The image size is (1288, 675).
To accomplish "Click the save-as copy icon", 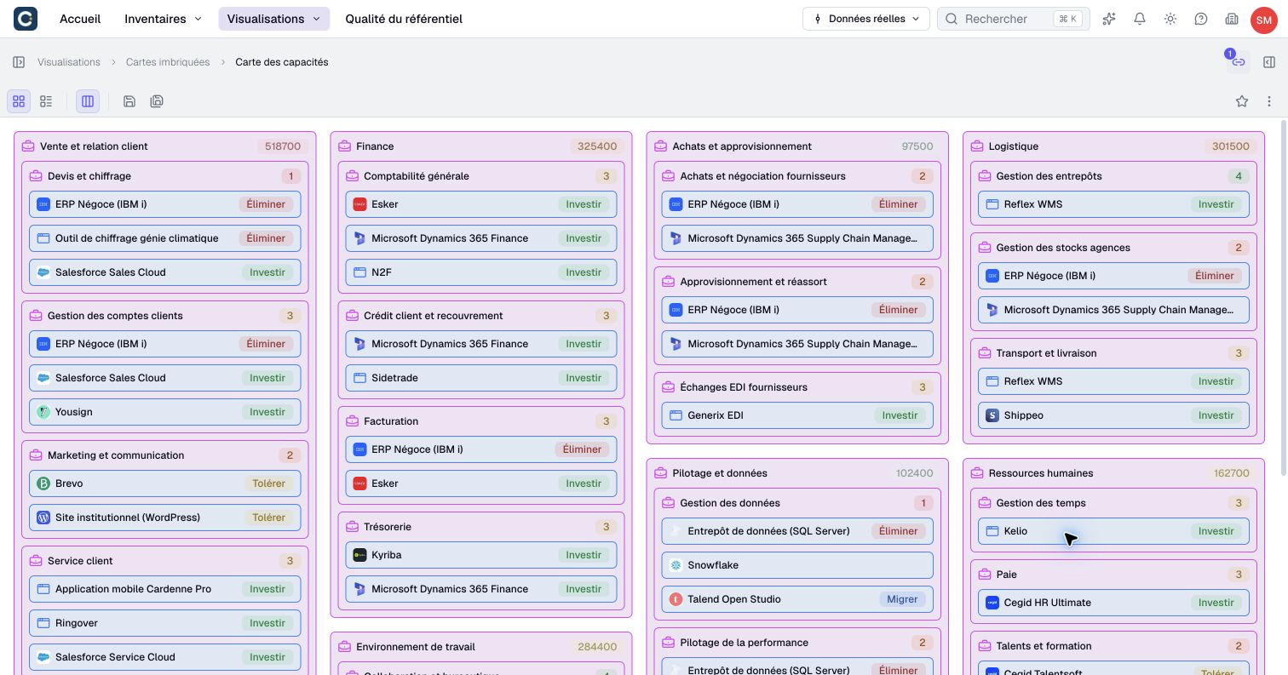I will [157, 101].
